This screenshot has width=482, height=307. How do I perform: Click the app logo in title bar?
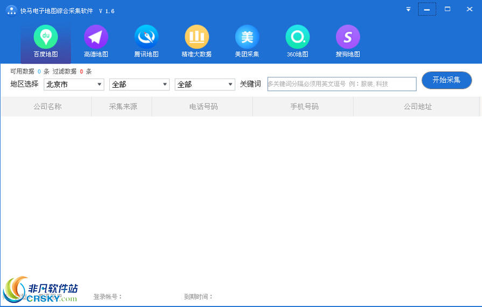[11, 10]
